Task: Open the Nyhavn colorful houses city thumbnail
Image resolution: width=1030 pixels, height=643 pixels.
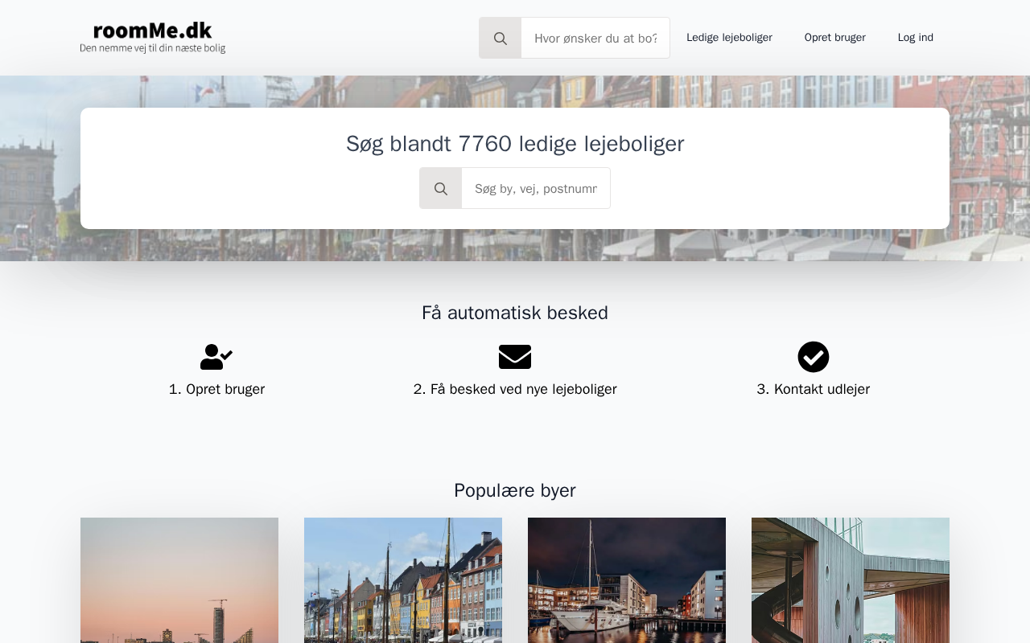Action: 403,580
